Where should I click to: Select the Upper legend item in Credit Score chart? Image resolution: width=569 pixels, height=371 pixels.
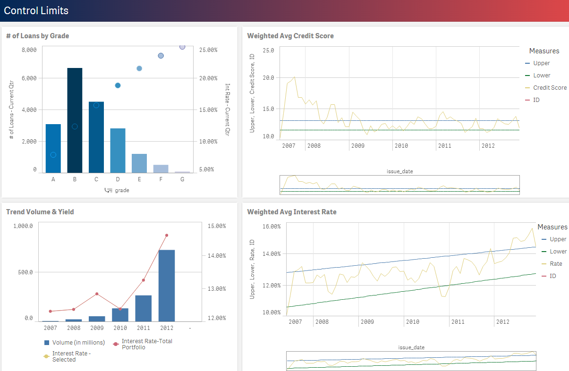[541, 63]
